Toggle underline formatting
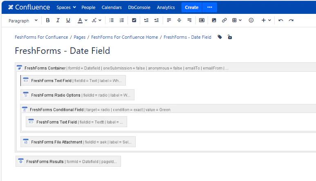 tap(68, 20)
